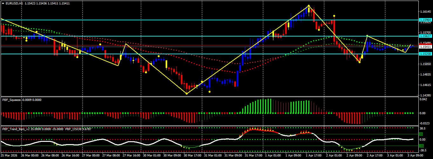The width and height of the screenshot is (433, 159).
Task: Select the cyan horizontal line at 1.15258
Action: pos(209,54)
